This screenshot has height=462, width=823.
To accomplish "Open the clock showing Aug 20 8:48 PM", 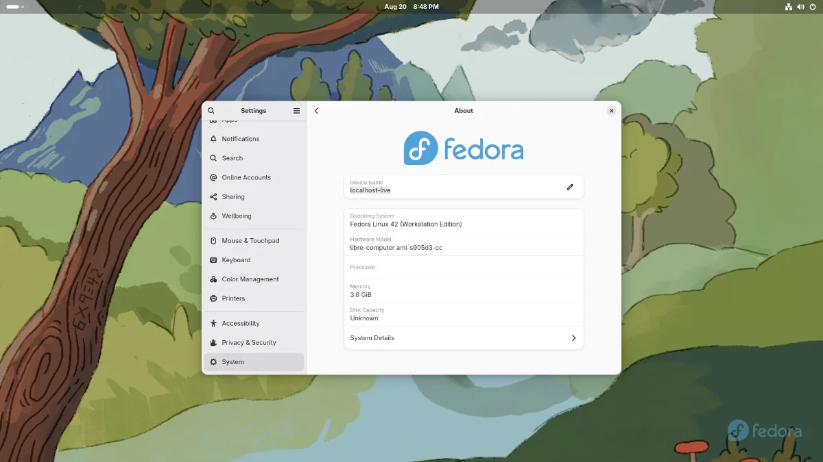I will 411,6.
